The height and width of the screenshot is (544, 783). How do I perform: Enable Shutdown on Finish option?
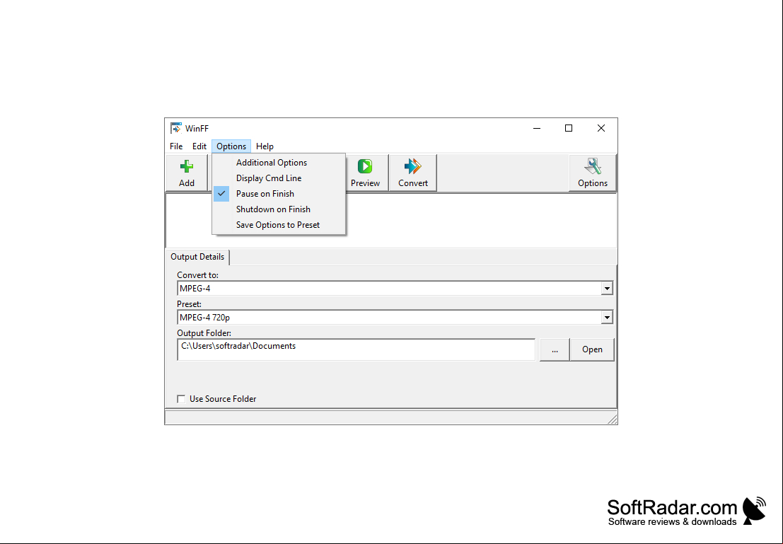[x=279, y=209]
